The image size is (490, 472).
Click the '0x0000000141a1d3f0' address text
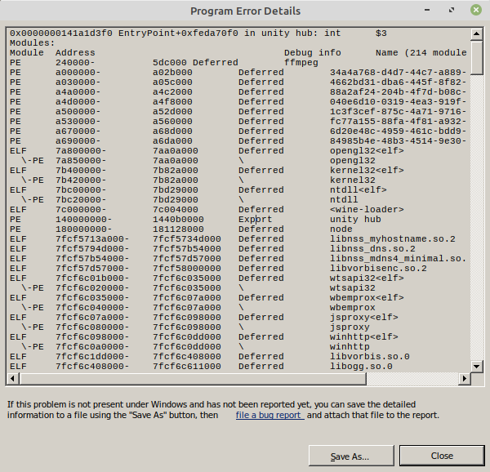pyautogui.click(x=61, y=33)
